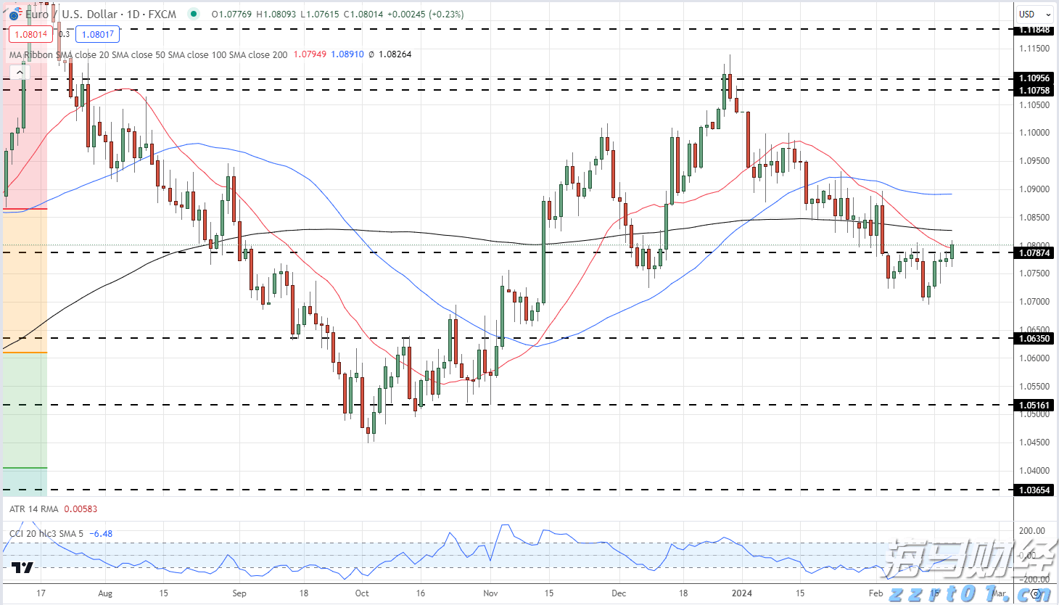Click the ATR value 0.00583

pos(81,509)
